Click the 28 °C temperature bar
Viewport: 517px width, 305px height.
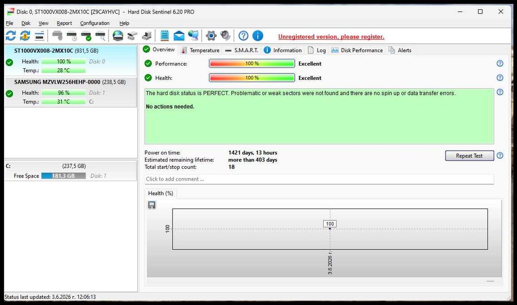pos(63,70)
